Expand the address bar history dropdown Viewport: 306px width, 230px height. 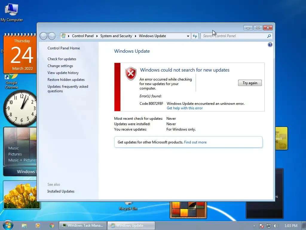point(188,36)
